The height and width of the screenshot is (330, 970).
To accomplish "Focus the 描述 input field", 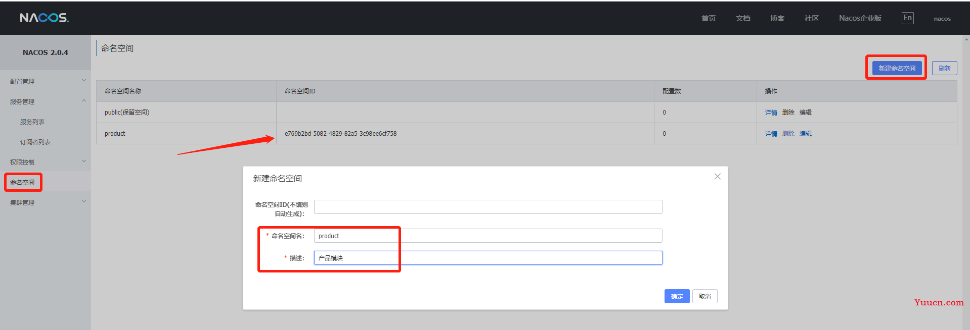I will point(488,258).
